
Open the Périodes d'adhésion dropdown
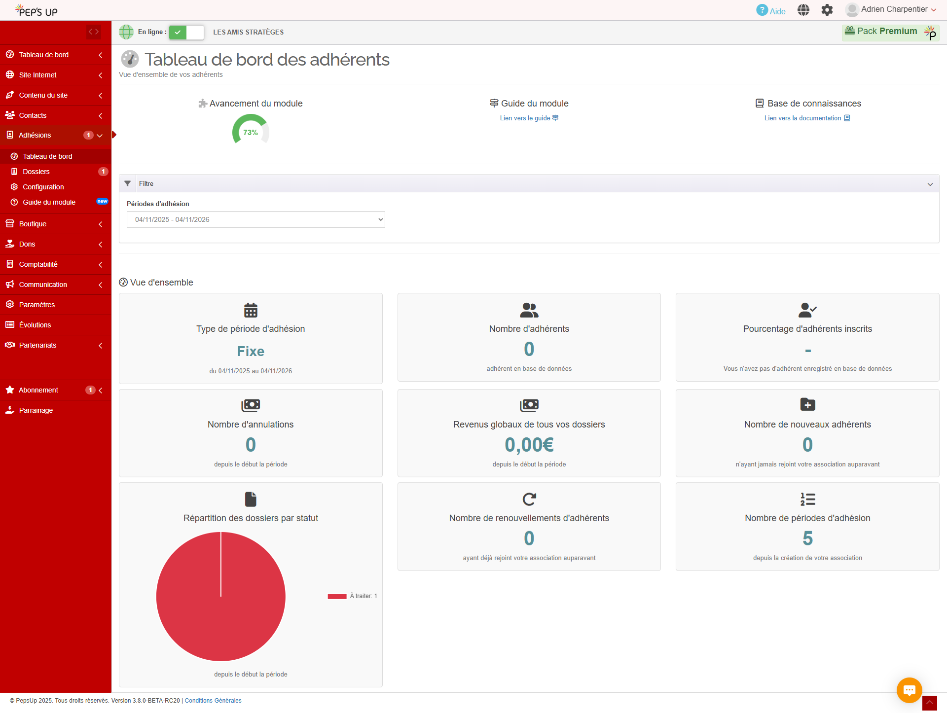coord(255,219)
